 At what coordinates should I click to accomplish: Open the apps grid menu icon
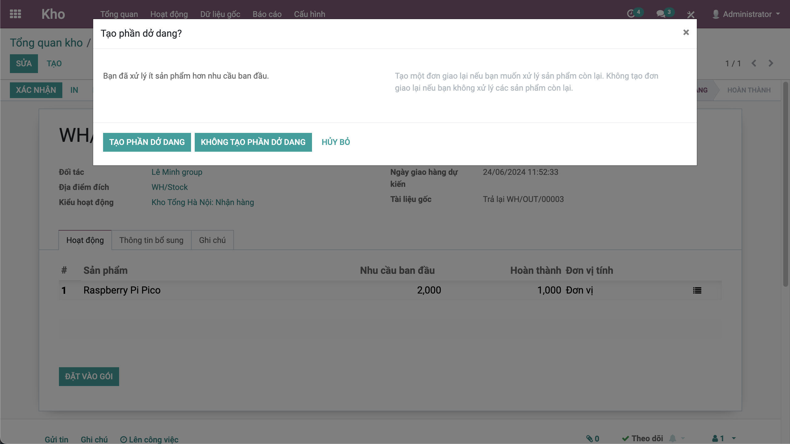click(15, 14)
